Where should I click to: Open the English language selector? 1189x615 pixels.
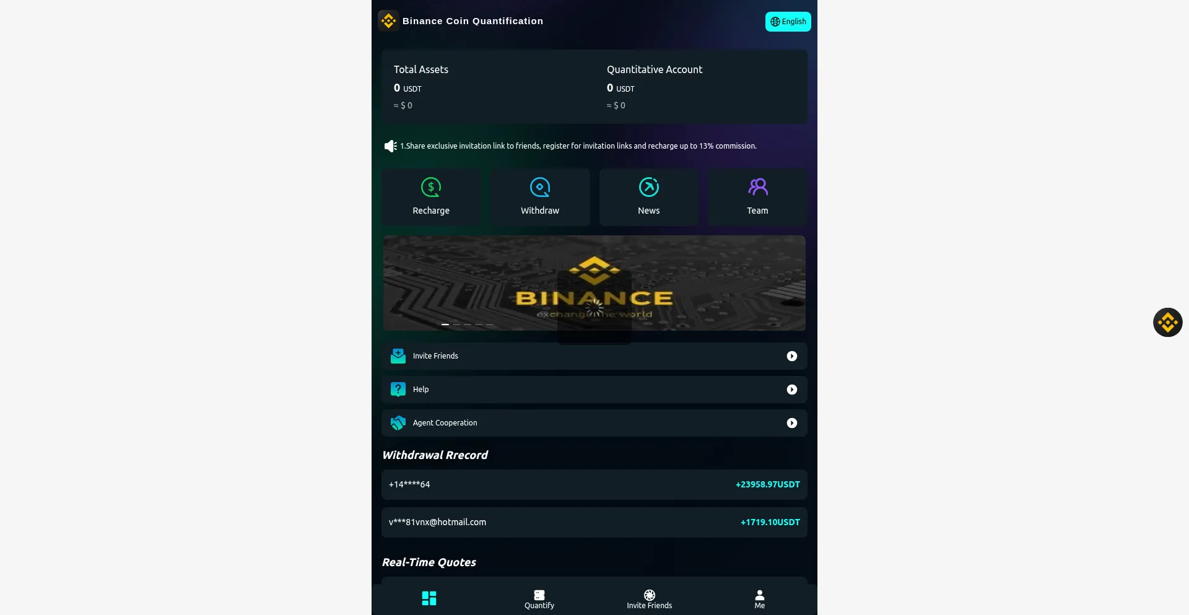[788, 22]
